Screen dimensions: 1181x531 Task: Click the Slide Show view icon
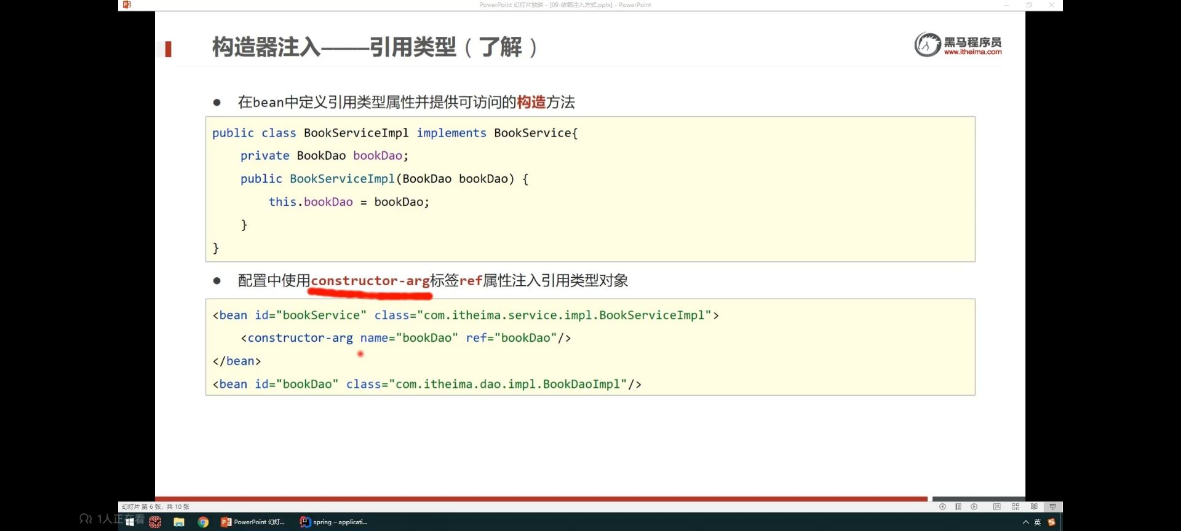[x=1052, y=507]
